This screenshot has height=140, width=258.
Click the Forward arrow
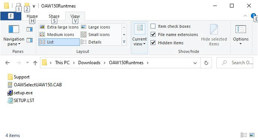click(x=19, y=63)
